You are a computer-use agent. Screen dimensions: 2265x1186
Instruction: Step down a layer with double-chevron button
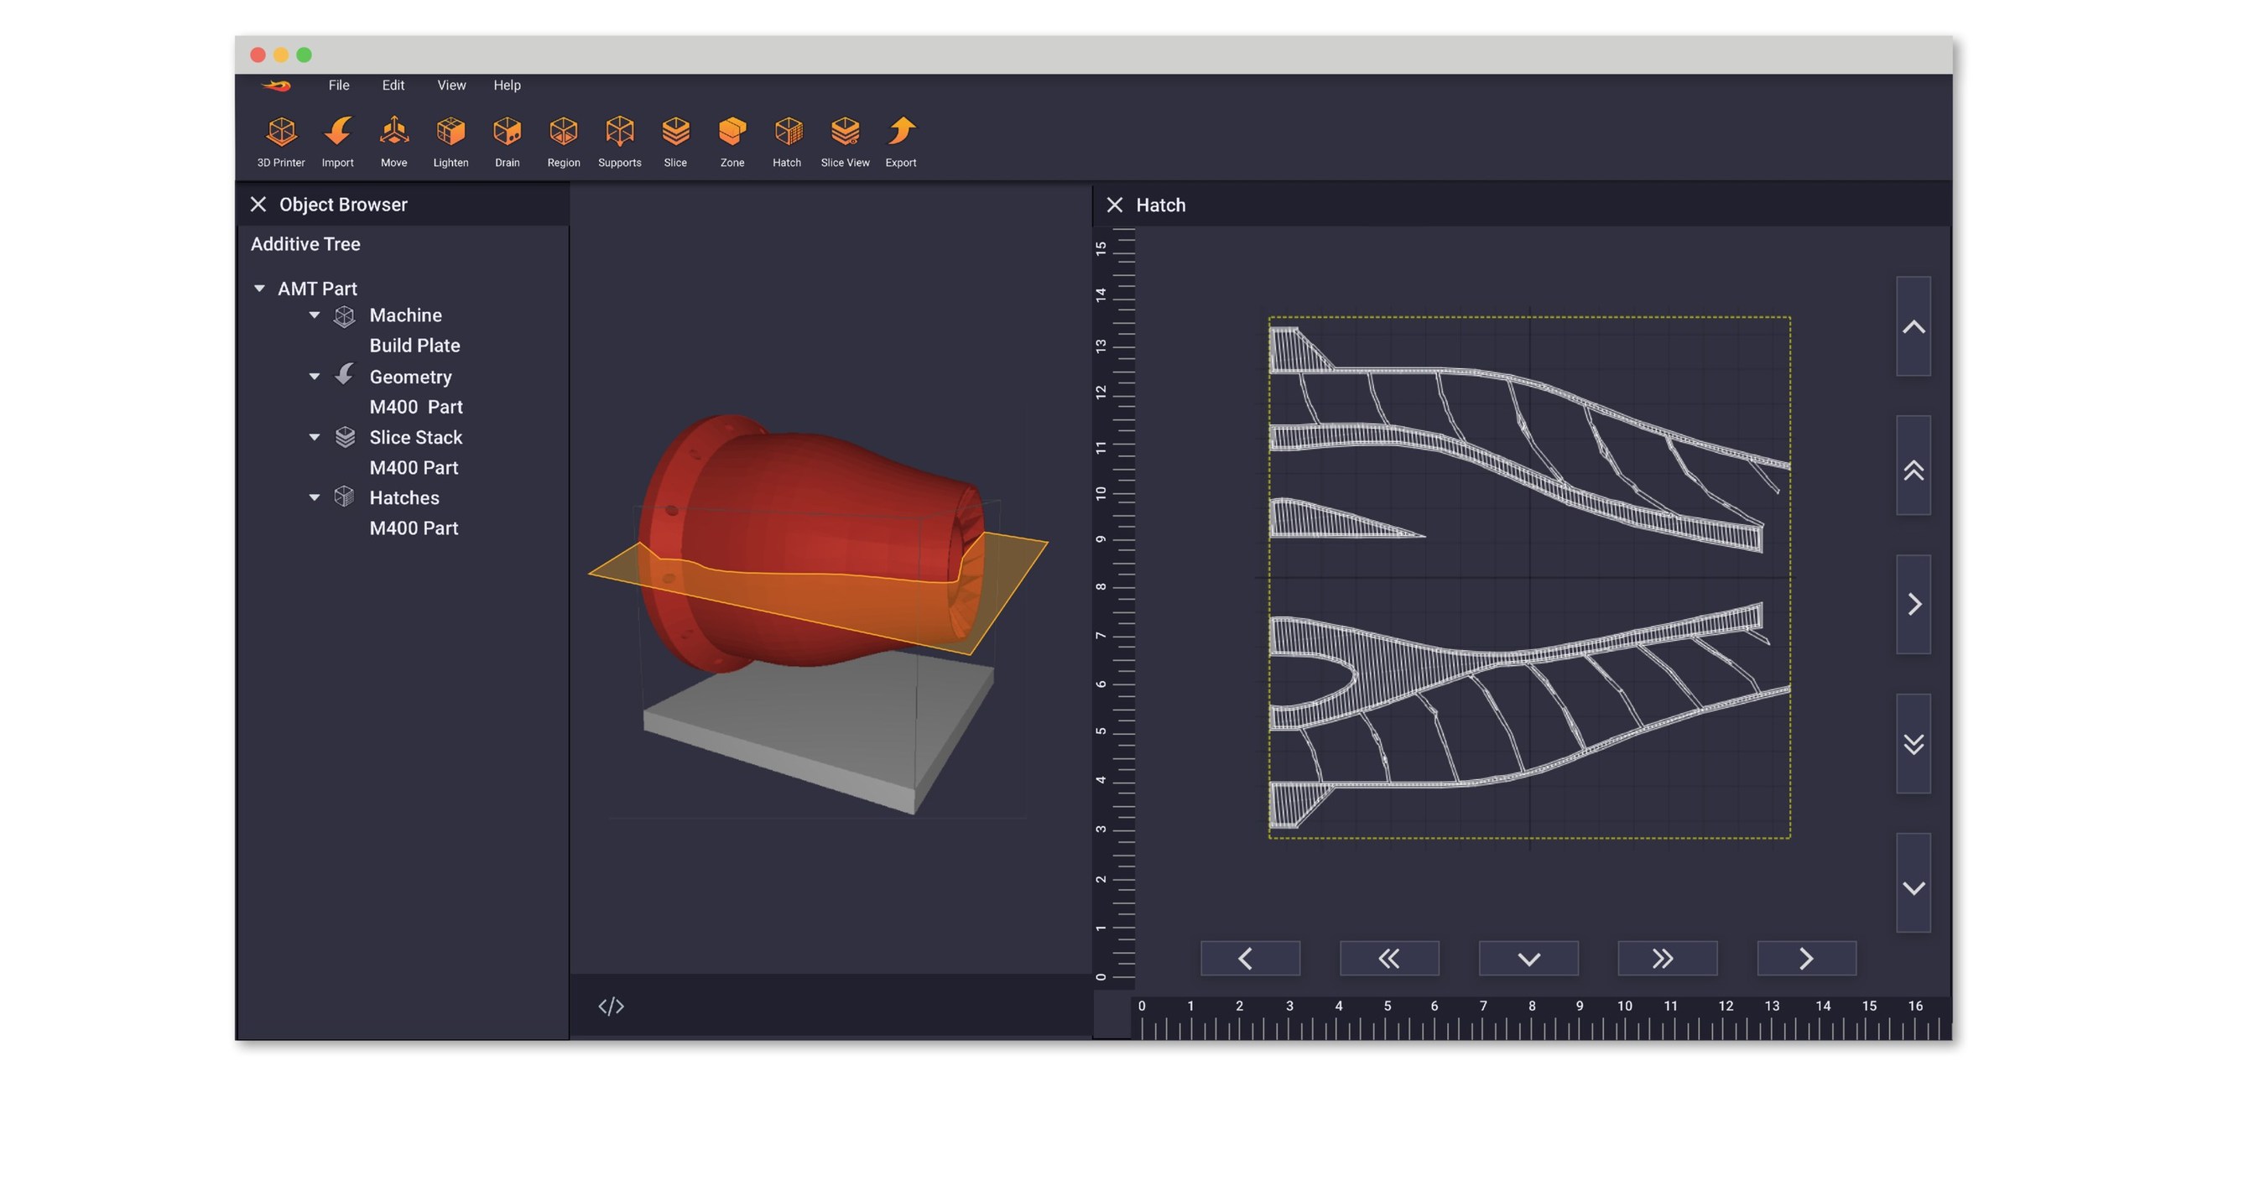(x=1914, y=745)
